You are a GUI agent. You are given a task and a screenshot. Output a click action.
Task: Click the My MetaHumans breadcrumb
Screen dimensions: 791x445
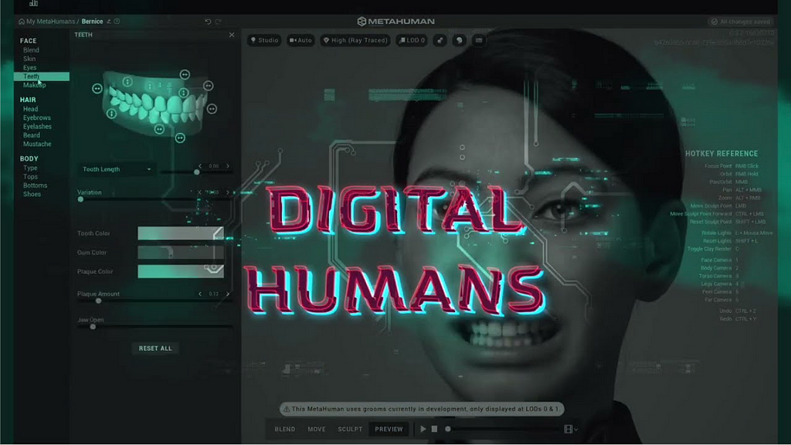(x=50, y=22)
